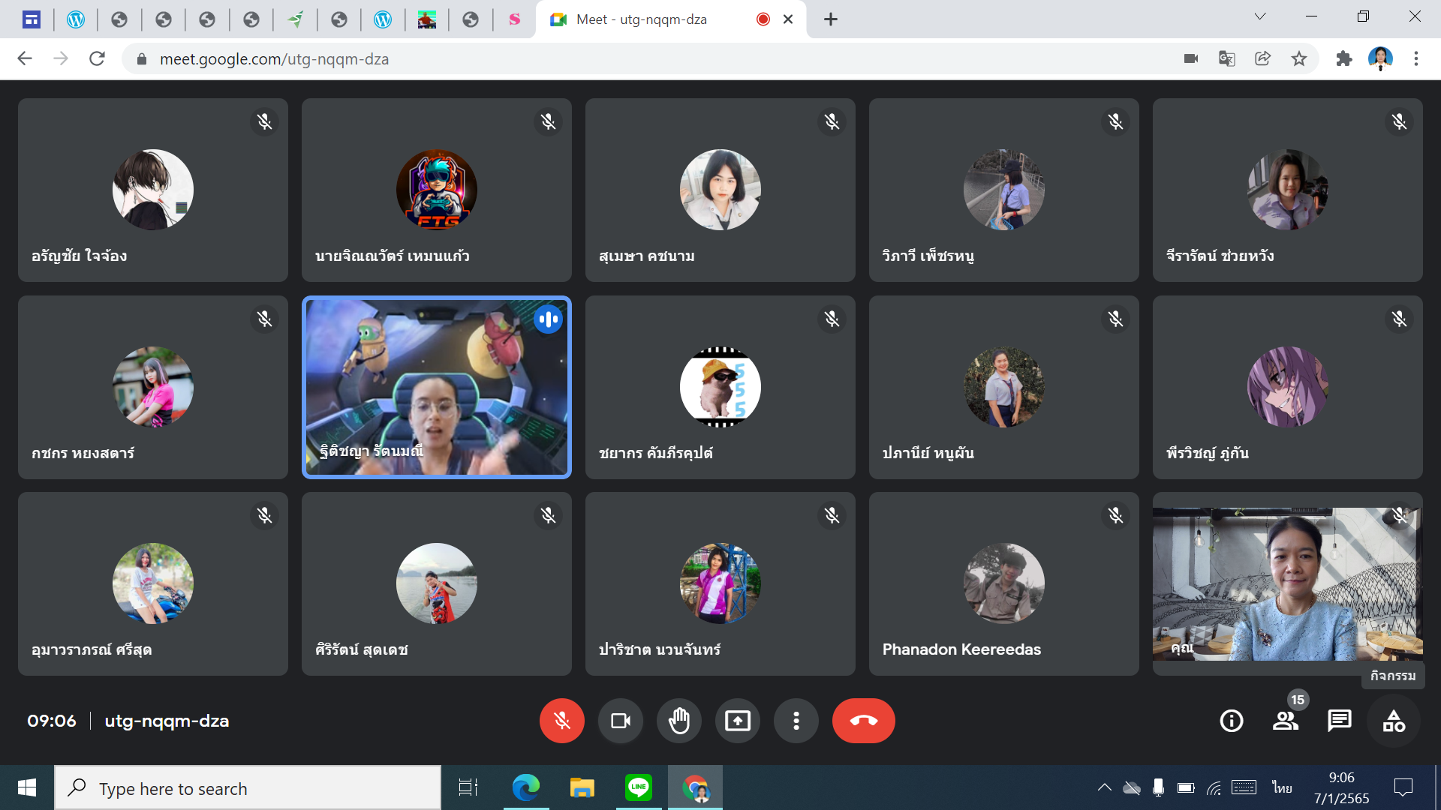Toggle the camera on or off
Viewport: 1441px width, 810px height.
(x=620, y=721)
